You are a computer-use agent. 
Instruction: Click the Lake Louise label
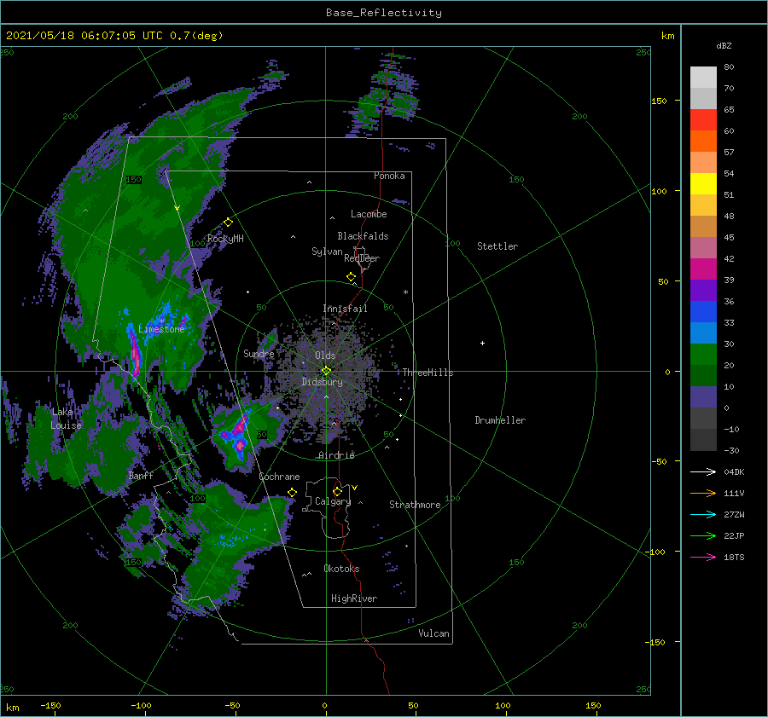67,419
